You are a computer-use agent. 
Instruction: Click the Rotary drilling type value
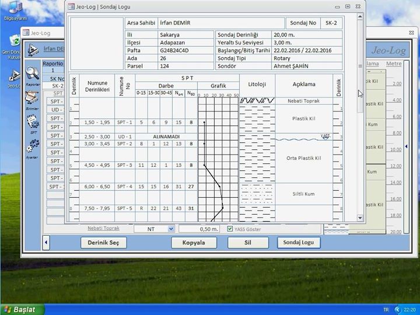(x=307, y=58)
